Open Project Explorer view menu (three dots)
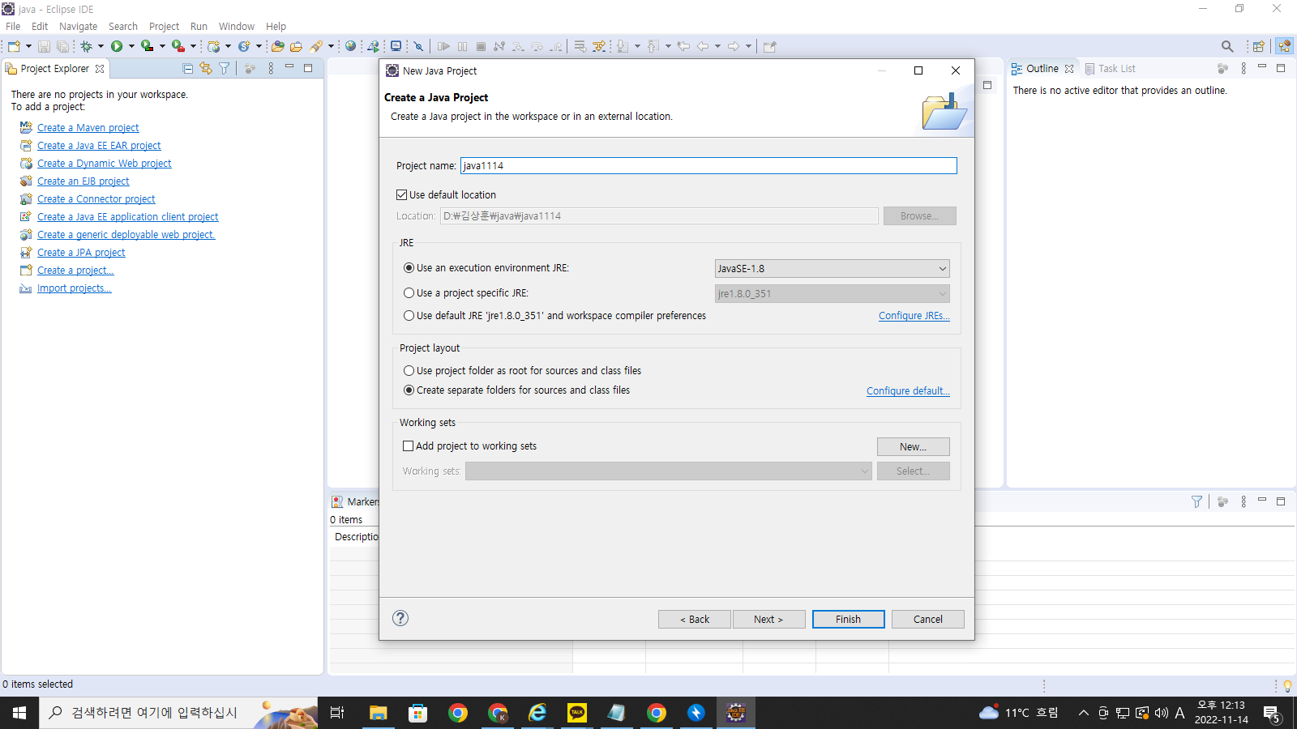This screenshot has width=1297, height=729. point(271,69)
